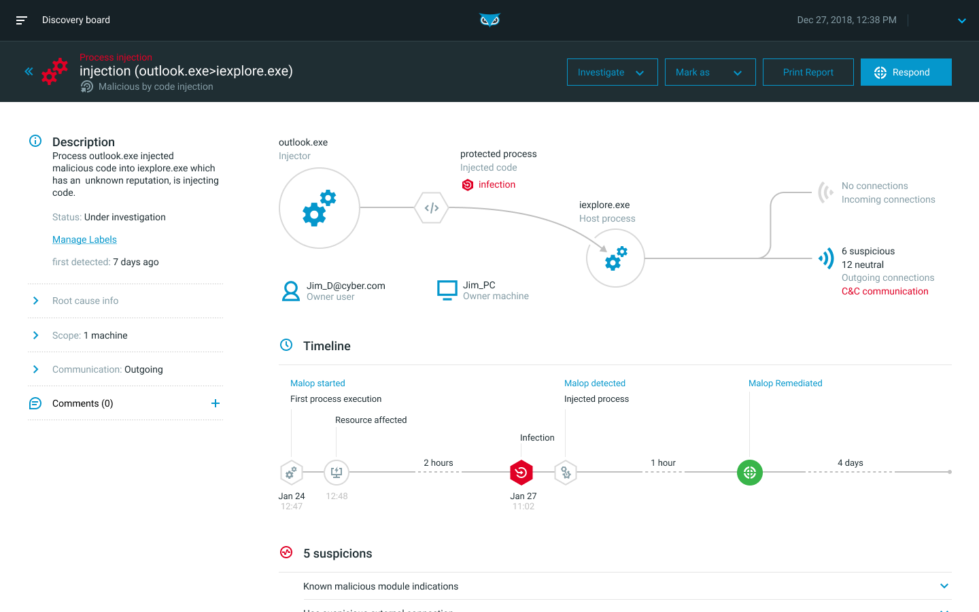This screenshot has width=979, height=612.
Task: Select the iexplore.exe host process node
Action: point(615,258)
